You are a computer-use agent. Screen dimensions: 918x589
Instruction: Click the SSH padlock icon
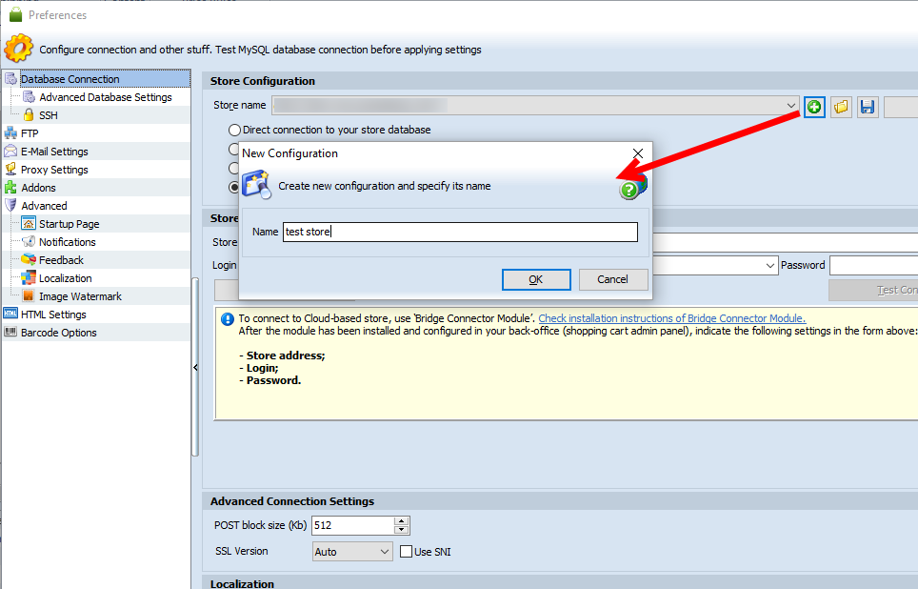(x=29, y=115)
